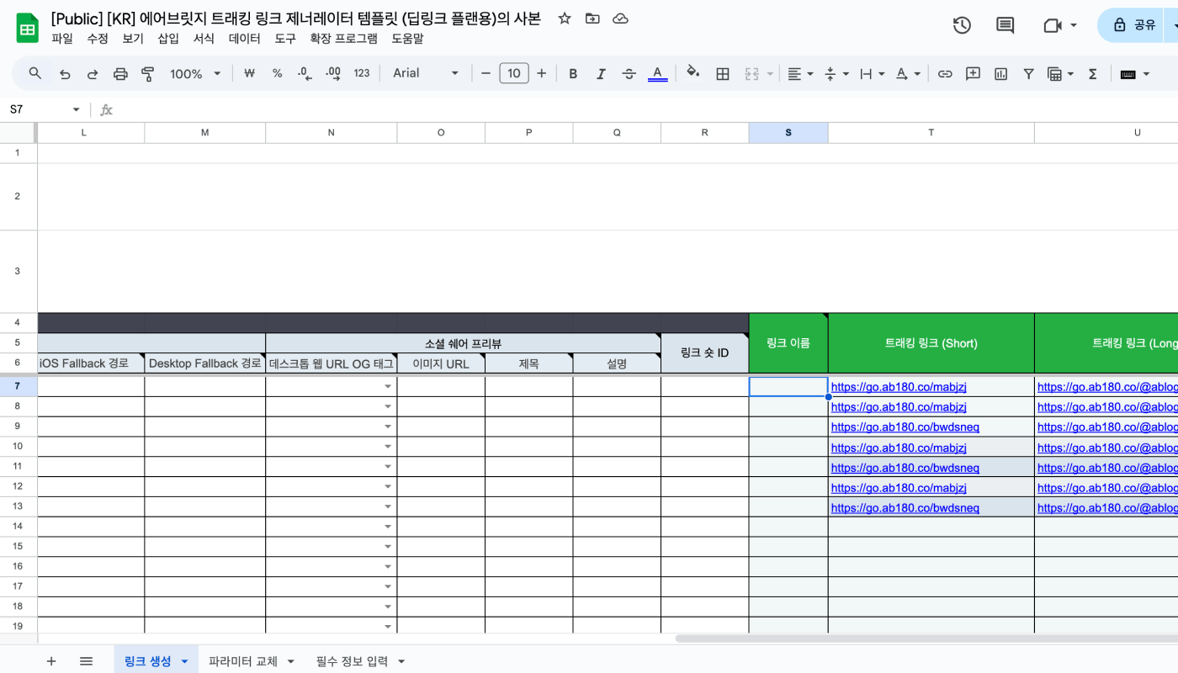Increase decimal places

[332, 73]
